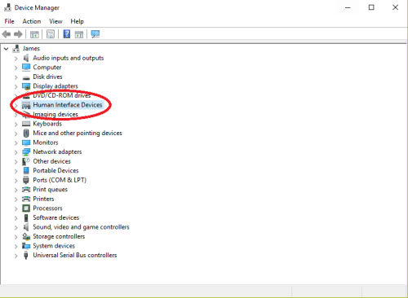Image resolution: width=408 pixels, height=298 pixels.
Task: Close the Device Manager window
Action: pos(395,7)
